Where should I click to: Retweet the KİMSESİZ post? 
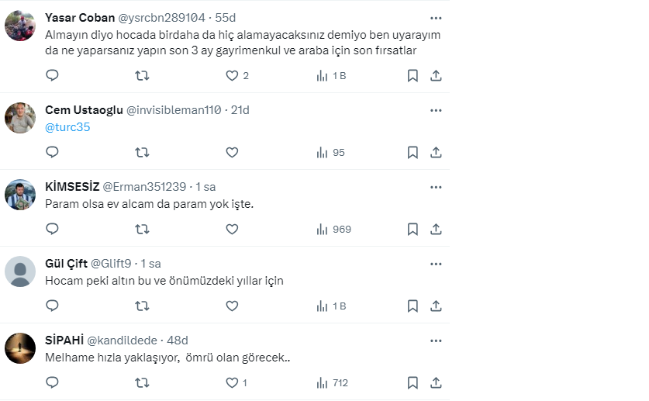pos(142,230)
